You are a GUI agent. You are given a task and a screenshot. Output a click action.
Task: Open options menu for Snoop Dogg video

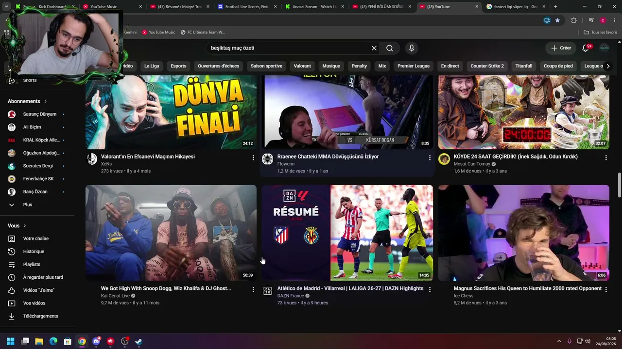253,289
